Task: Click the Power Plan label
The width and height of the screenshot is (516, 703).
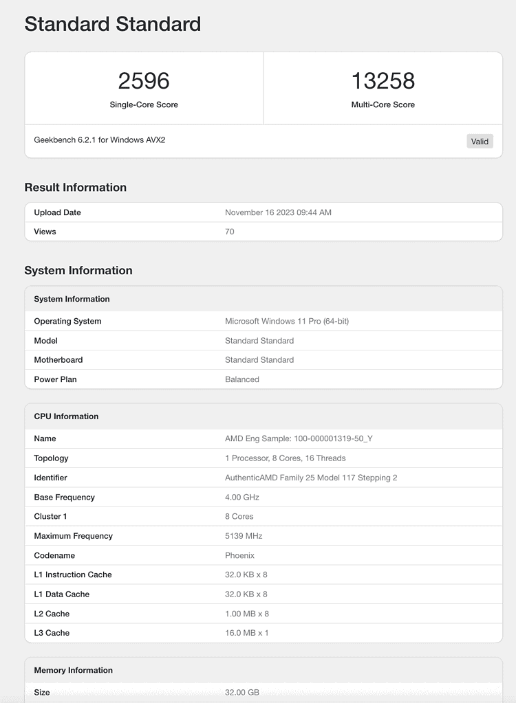Action: (x=55, y=379)
